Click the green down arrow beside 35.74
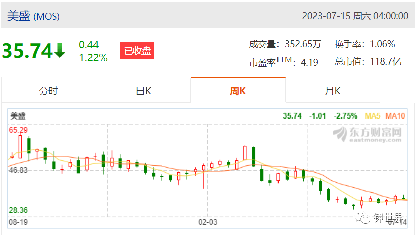The height and width of the screenshot is (236, 417). 60,51
